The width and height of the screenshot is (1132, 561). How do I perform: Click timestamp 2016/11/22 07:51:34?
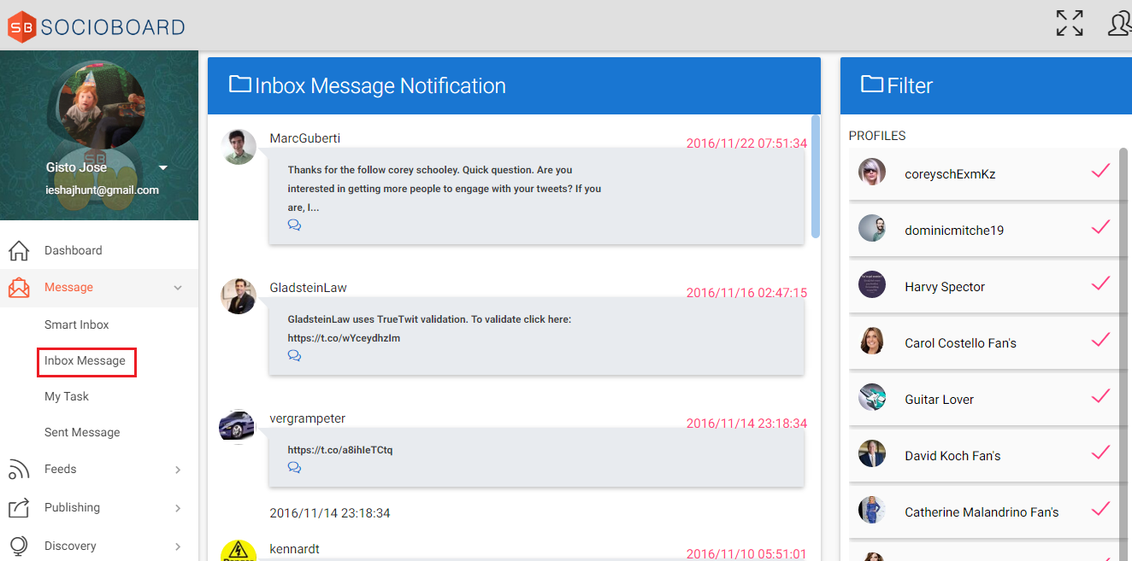point(746,143)
